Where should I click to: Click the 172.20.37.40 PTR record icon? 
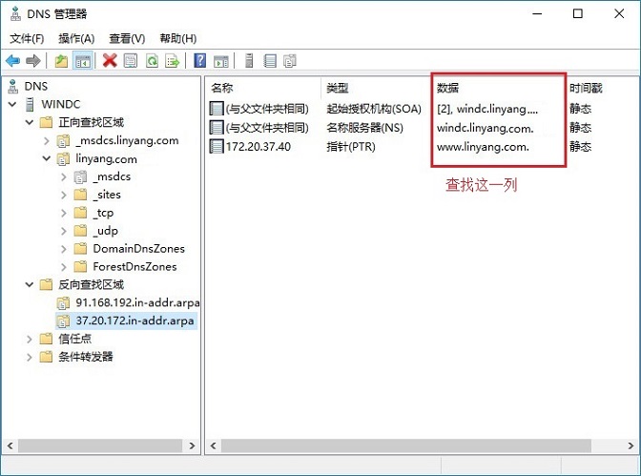coord(217,146)
